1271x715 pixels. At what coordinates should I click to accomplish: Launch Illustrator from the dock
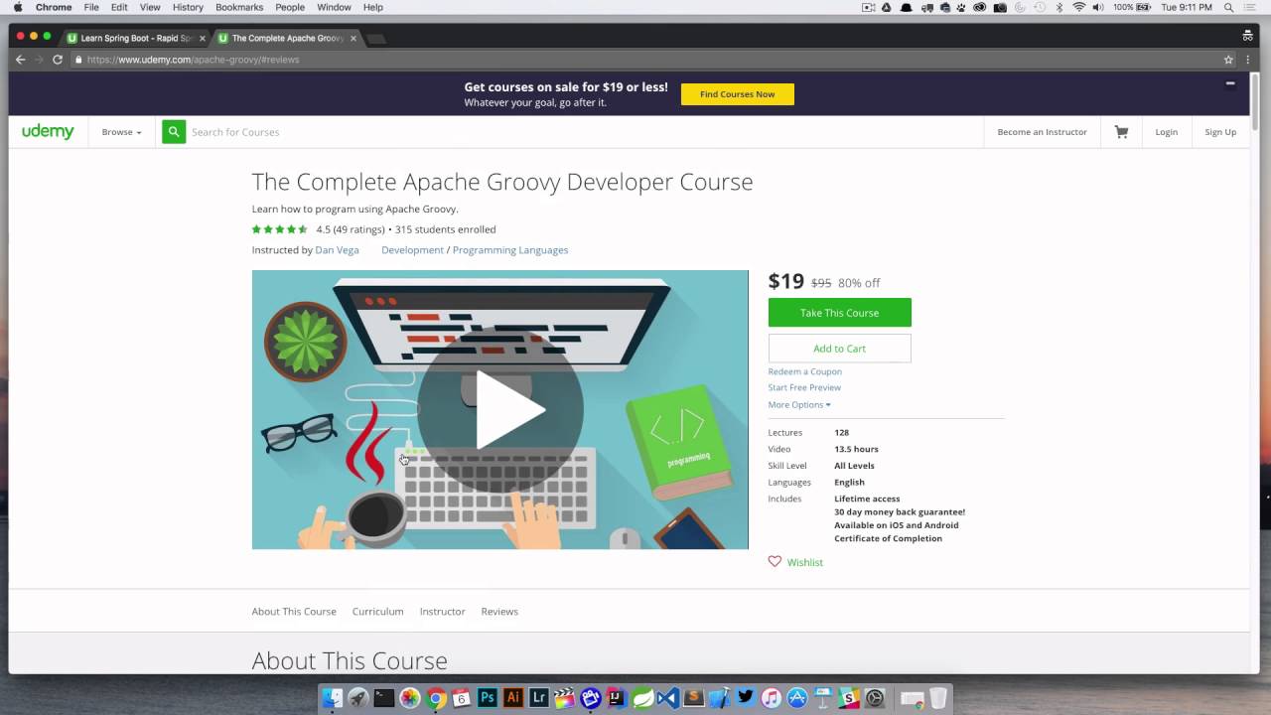tap(513, 698)
